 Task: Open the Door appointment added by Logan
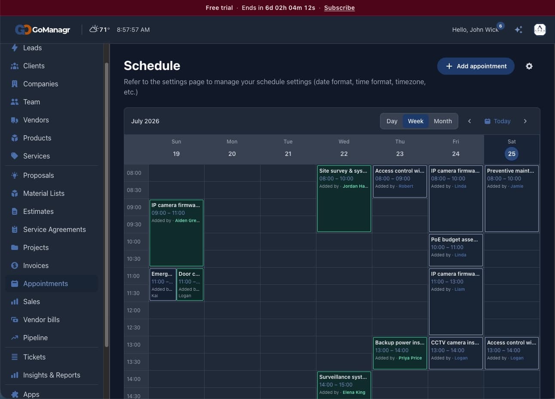point(190,284)
